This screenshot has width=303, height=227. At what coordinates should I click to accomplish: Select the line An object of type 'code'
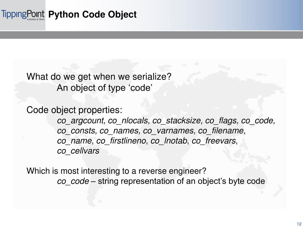point(105,88)
